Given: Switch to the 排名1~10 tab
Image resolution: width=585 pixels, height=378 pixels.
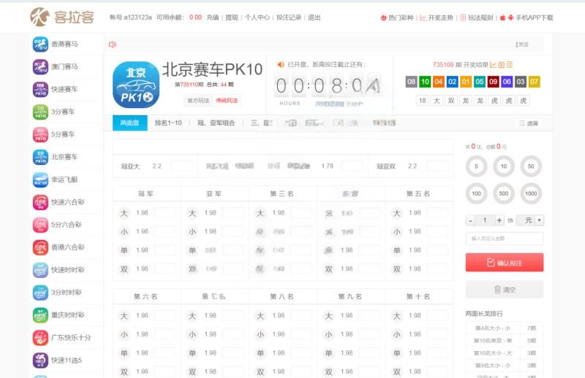Looking at the screenshot, I should [168, 123].
